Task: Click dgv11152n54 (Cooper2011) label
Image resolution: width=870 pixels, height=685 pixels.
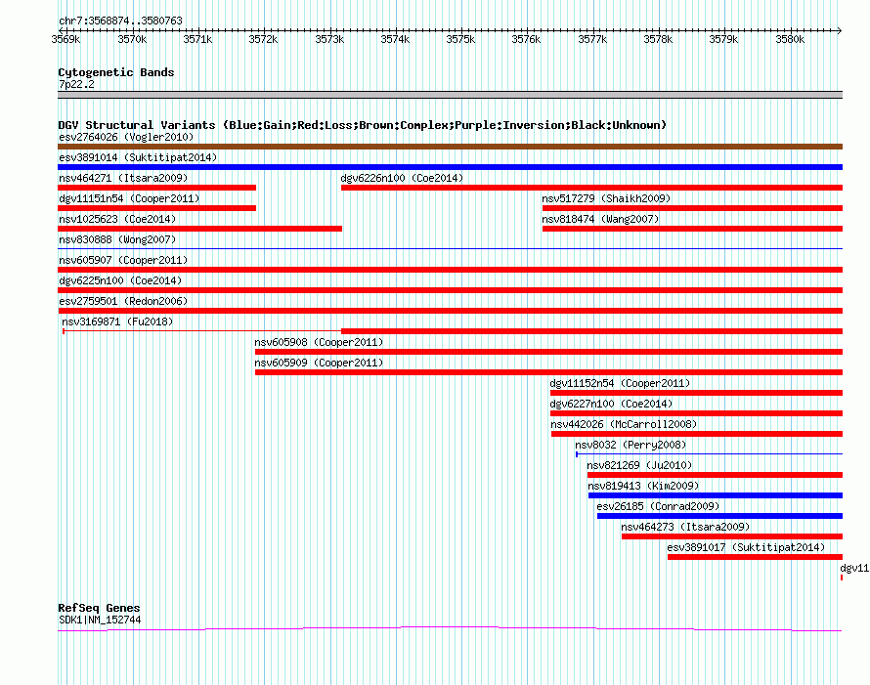Action: click(x=620, y=383)
